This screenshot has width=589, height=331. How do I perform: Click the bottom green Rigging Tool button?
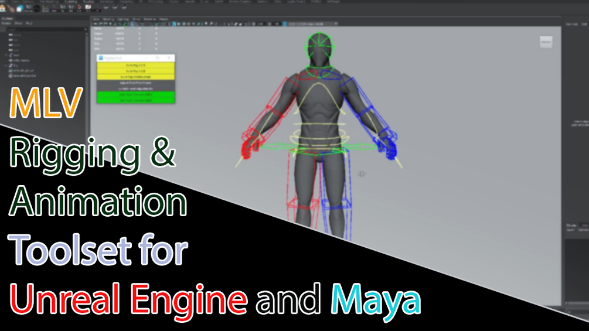pos(135,101)
